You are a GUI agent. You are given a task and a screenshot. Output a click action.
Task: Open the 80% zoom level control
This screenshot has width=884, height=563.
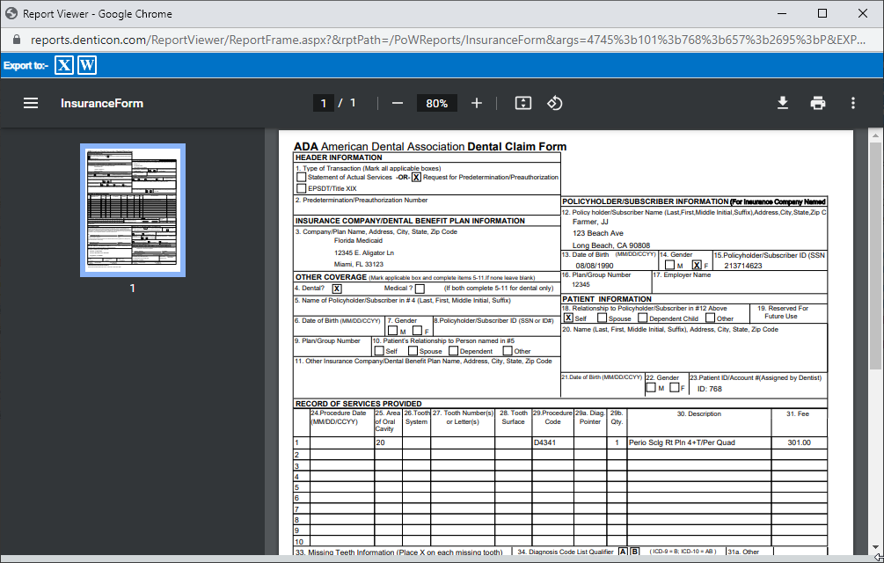(x=437, y=103)
